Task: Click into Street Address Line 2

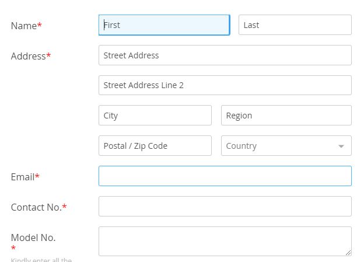Action: pos(225,85)
